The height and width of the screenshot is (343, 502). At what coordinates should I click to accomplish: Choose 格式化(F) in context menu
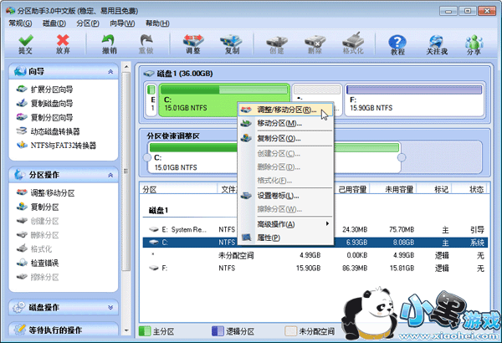(x=285, y=181)
